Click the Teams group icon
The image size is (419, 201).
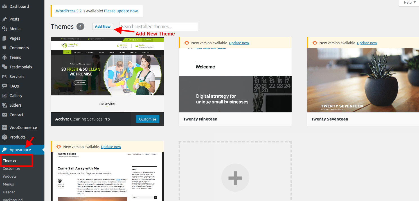point(4,57)
